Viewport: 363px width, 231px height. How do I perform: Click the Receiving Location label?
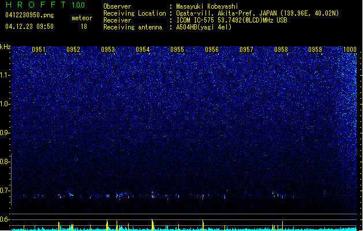pyautogui.click(x=134, y=13)
